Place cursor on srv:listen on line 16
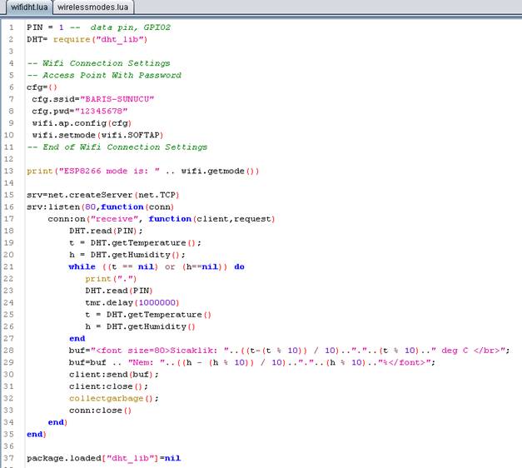 coord(54,207)
